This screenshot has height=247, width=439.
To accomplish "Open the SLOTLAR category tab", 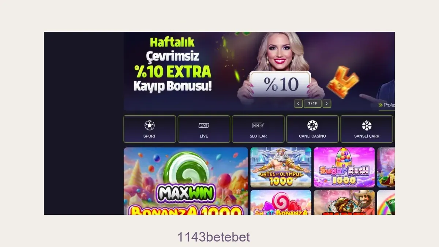I will (x=258, y=129).
